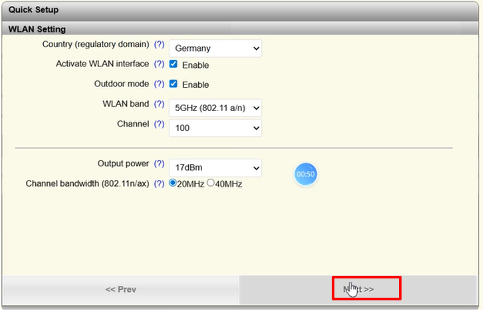Open help for Country regulatory domain
This screenshot has height=311, width=484.
pyautogui.click(x=159, y=45)
